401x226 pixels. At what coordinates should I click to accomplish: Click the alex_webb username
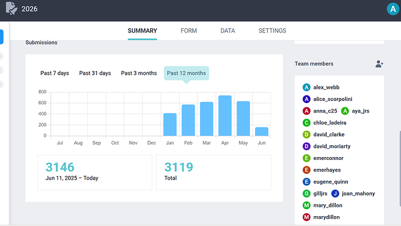pyautogui.click(x=327, y=88)
